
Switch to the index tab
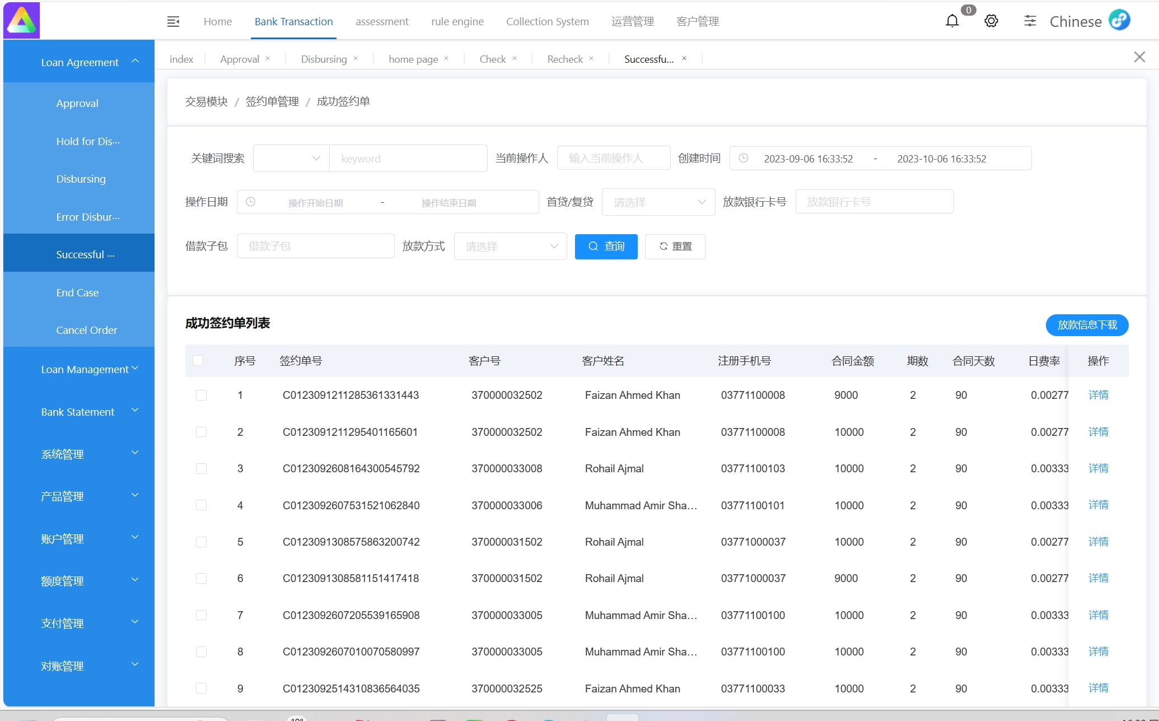(181, 59)
